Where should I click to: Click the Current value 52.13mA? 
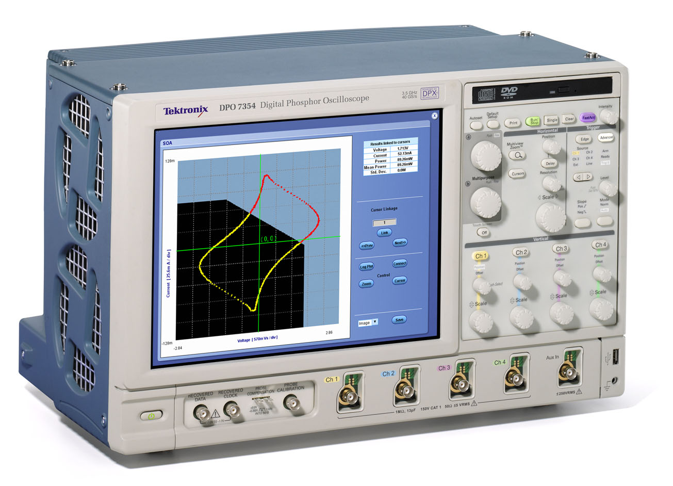tap(404, 154)
